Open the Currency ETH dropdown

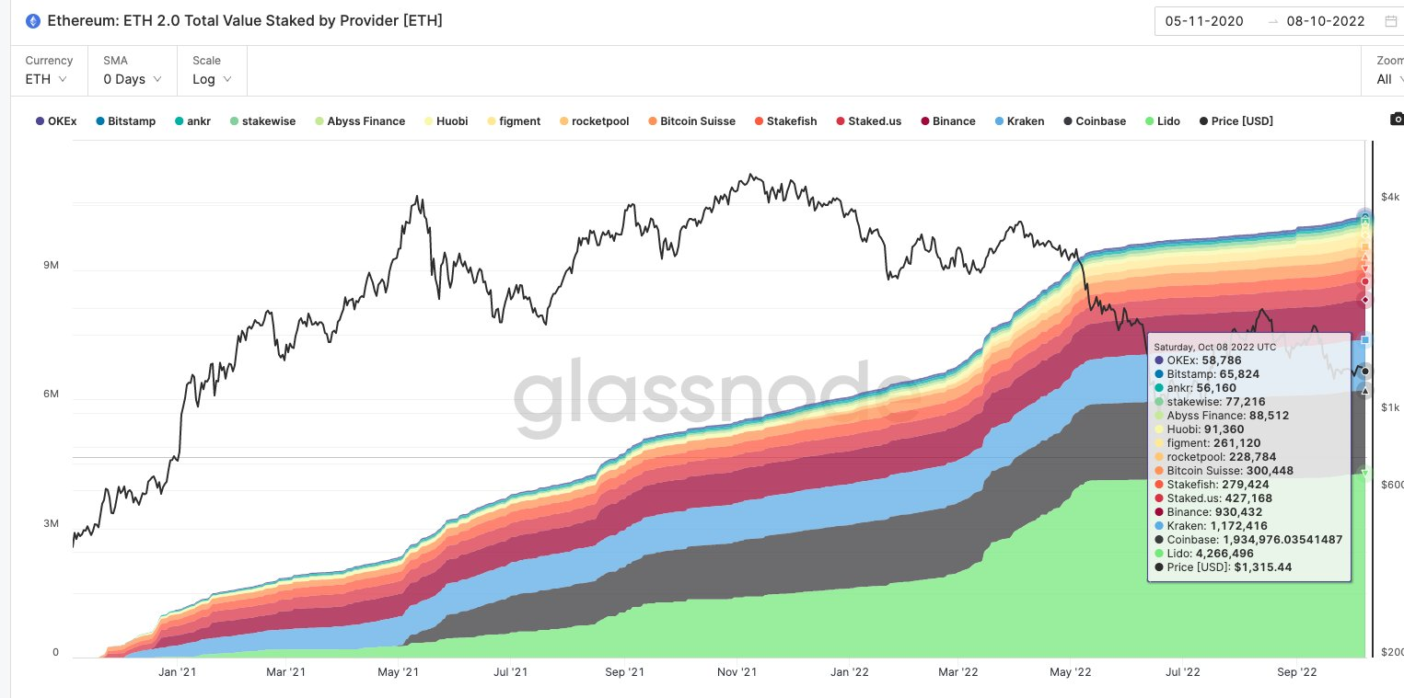(x=47, y=71)
